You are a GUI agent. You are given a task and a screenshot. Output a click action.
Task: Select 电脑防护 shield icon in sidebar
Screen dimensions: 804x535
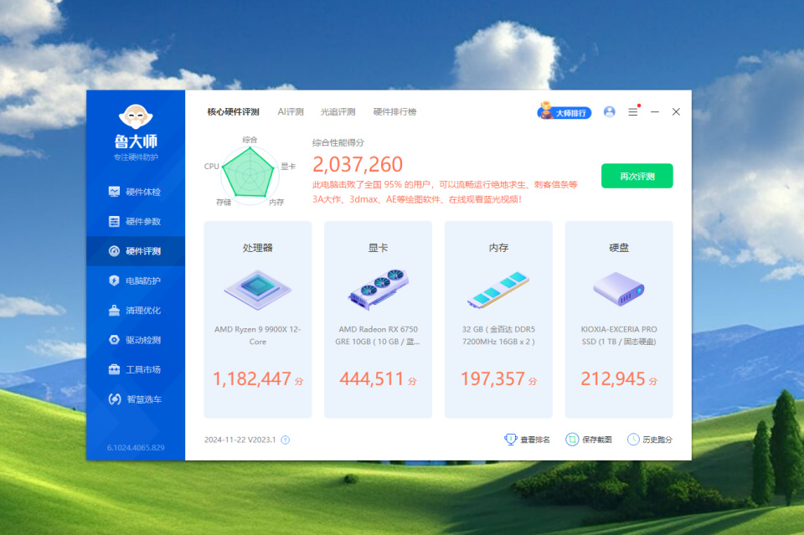pyautogui.click(x=114, y=280)
